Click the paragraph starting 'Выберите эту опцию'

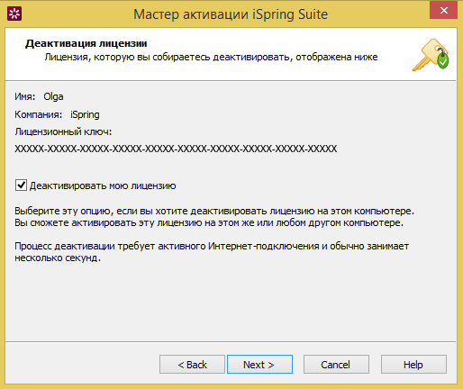[x=214, y=217]
